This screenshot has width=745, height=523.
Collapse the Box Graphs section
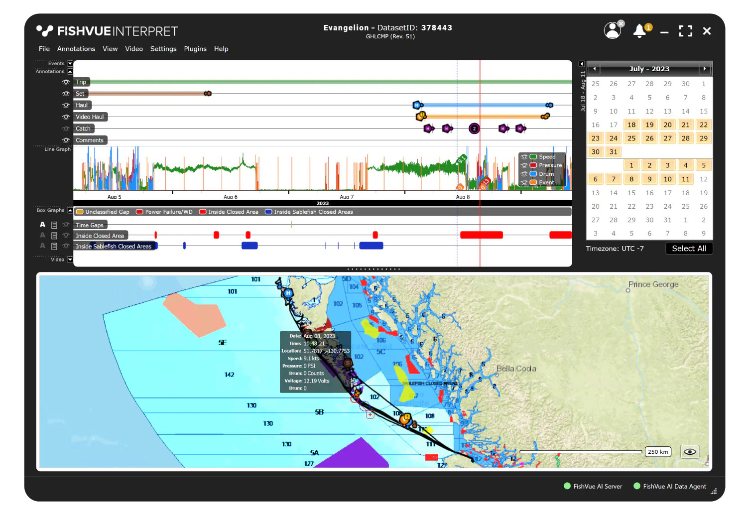coord(70,210)
